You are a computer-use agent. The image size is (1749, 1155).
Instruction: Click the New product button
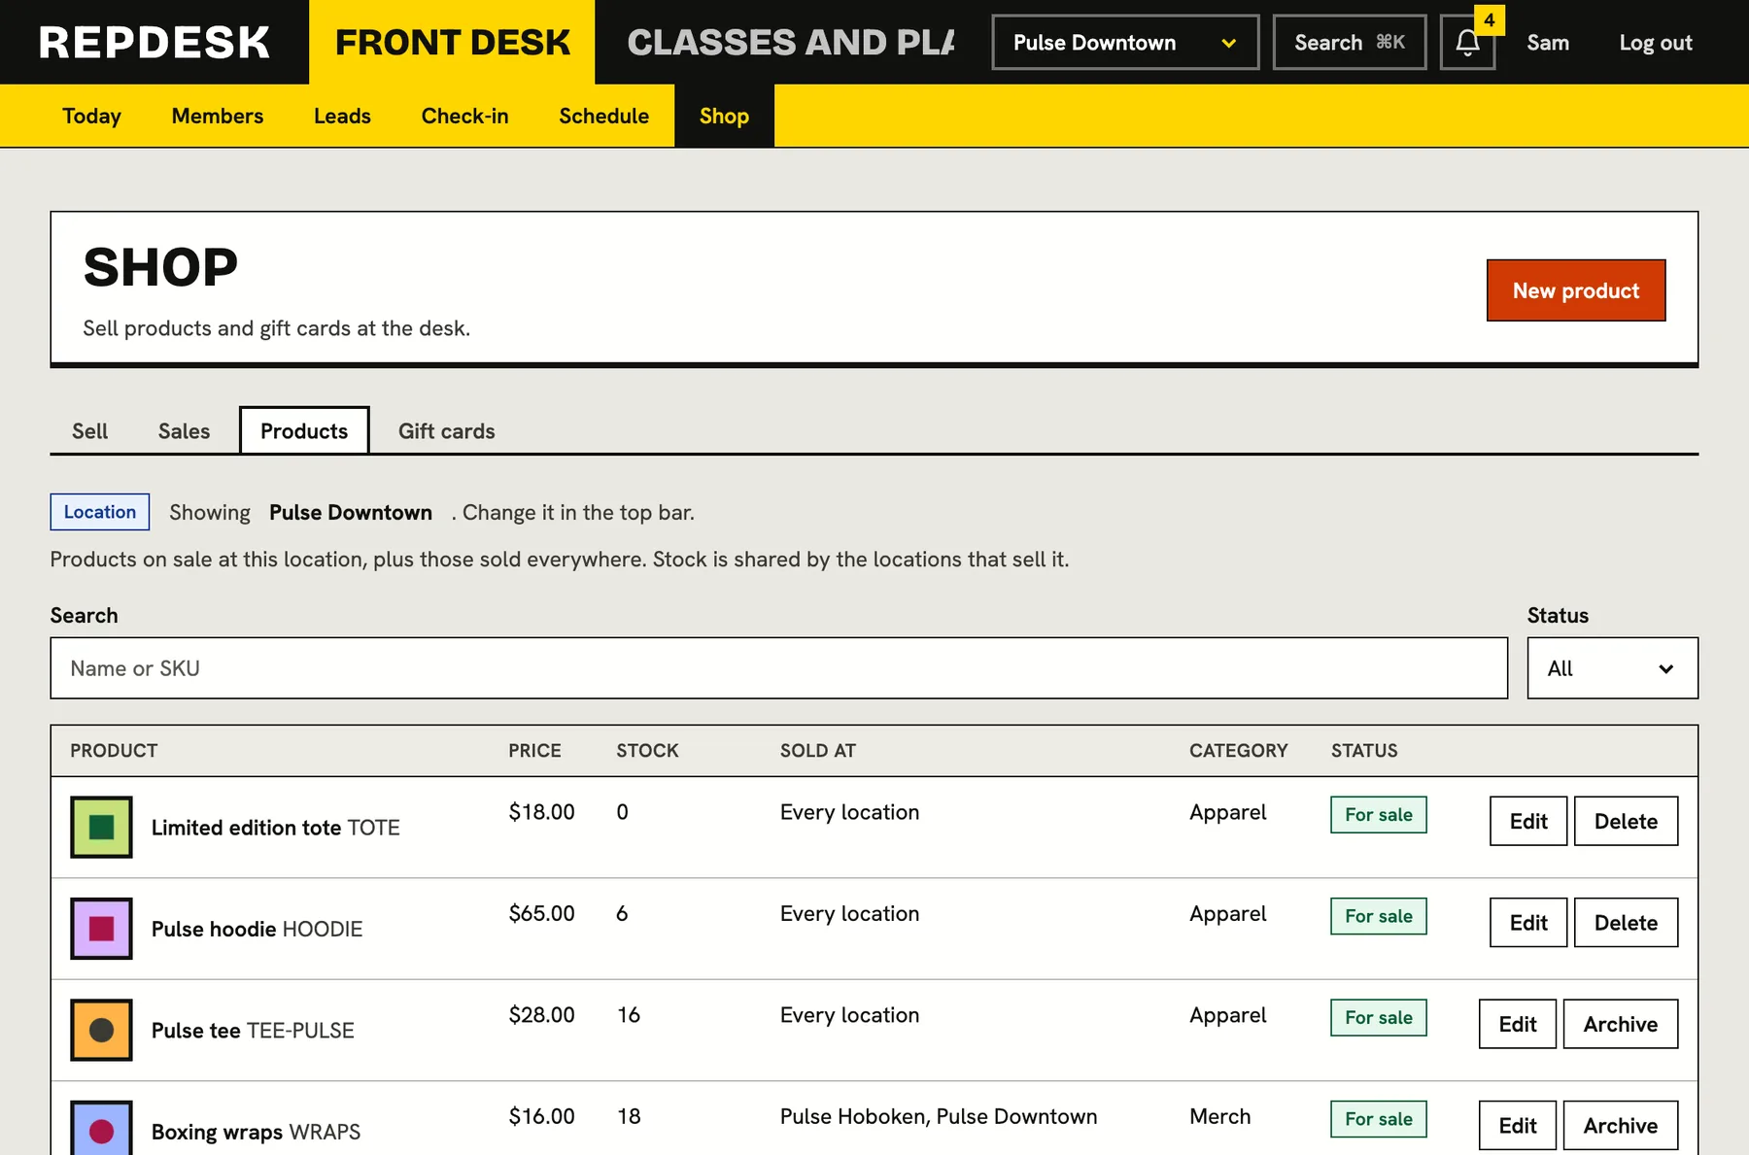pos(1576,290)
